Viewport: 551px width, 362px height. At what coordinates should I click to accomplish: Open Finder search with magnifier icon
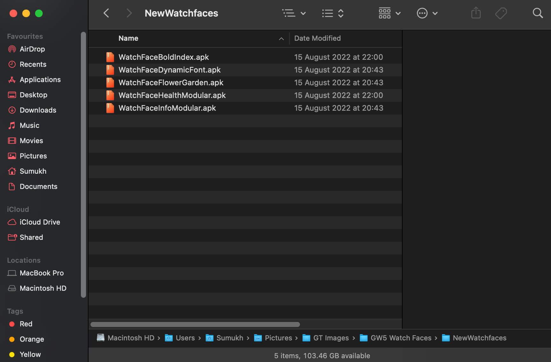pos(538,13)
